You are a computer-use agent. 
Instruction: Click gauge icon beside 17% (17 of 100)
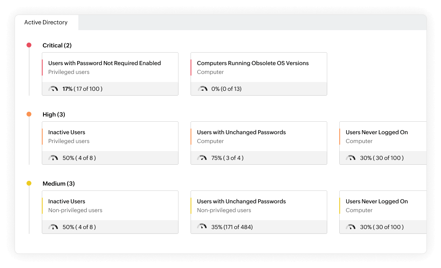[53, 89]
